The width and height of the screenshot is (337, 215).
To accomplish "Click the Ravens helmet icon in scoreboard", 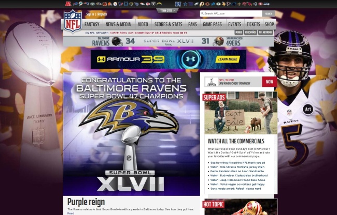I will point(117,41).
